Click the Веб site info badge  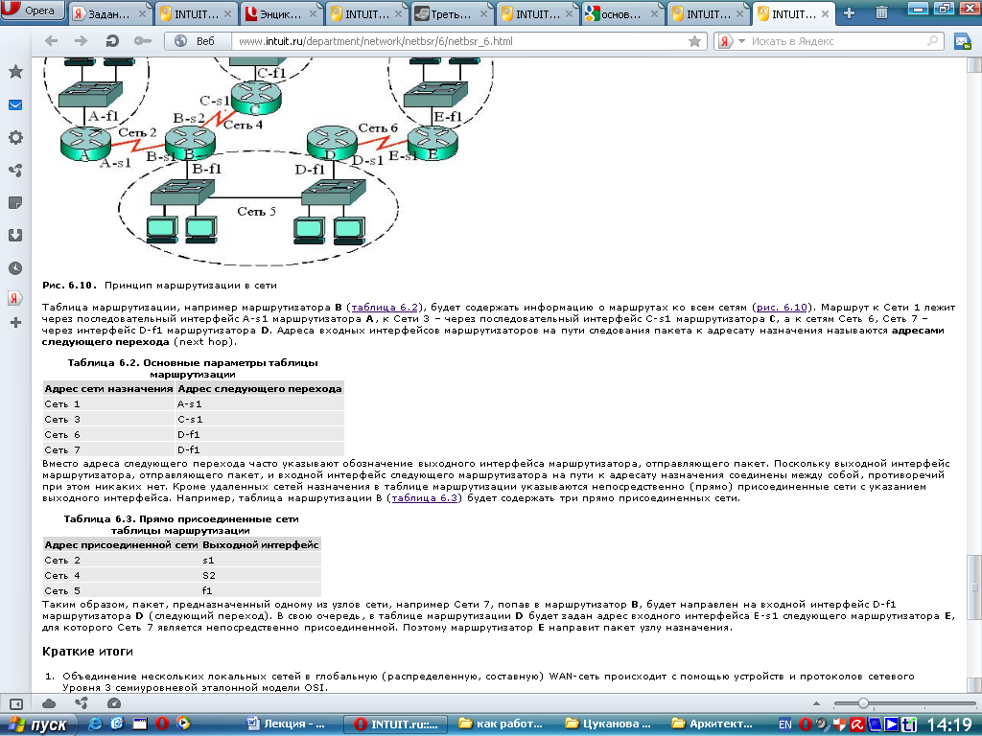click(197, 41)
